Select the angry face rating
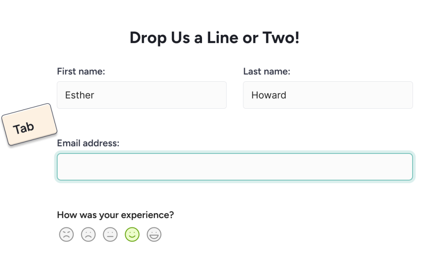This screenshot has width=441, height=270. 66,235
